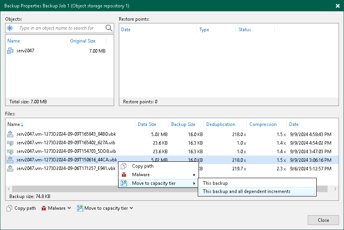Click the Move to capacity tier icon in context menu

(125, 183)
